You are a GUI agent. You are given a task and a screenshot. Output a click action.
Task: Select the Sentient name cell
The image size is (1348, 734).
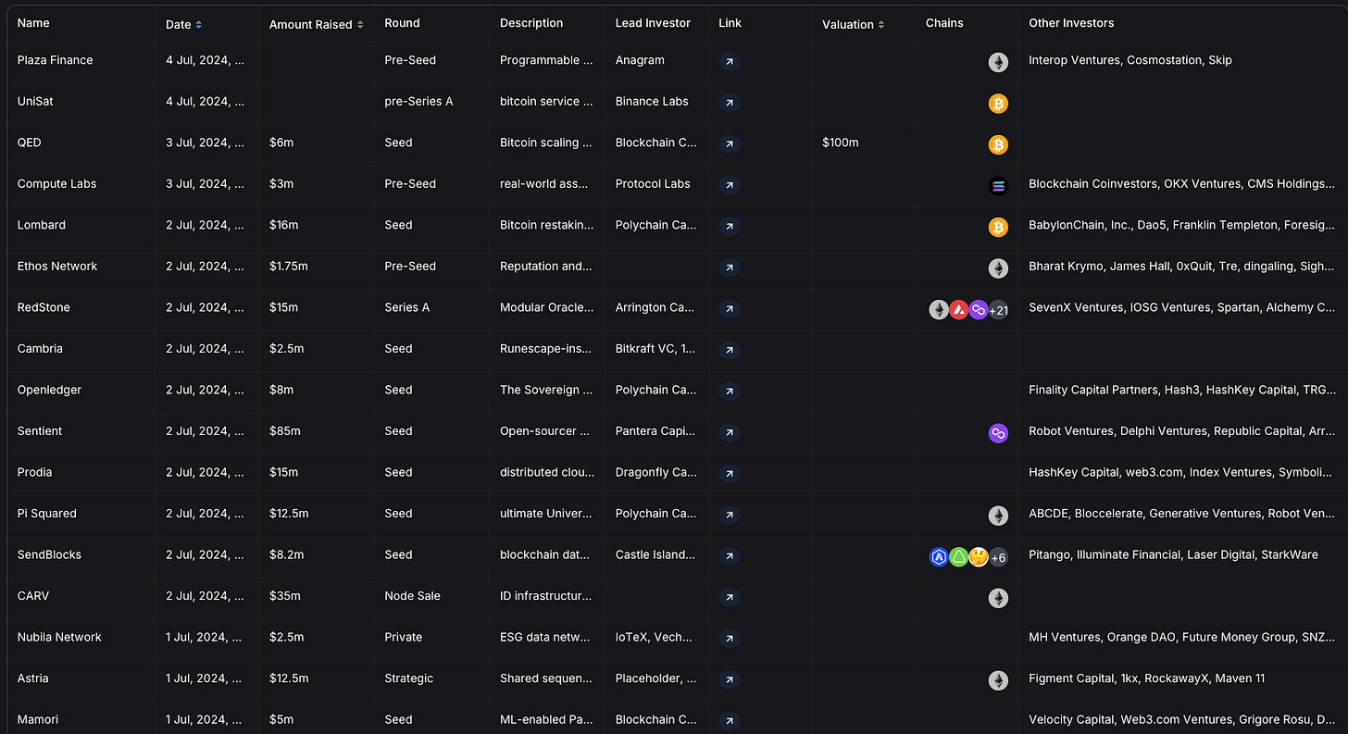pos(40,431)
